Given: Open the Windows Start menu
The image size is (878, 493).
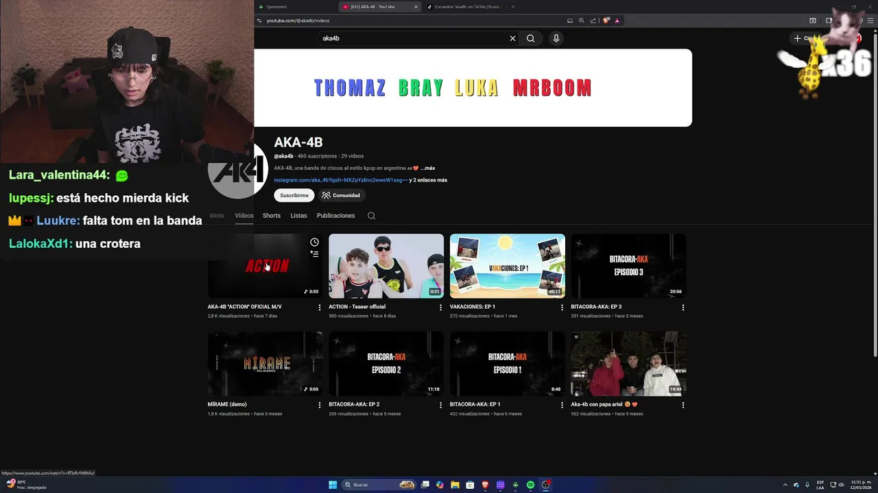Looking at the screenshot, I should click(333, 485).
